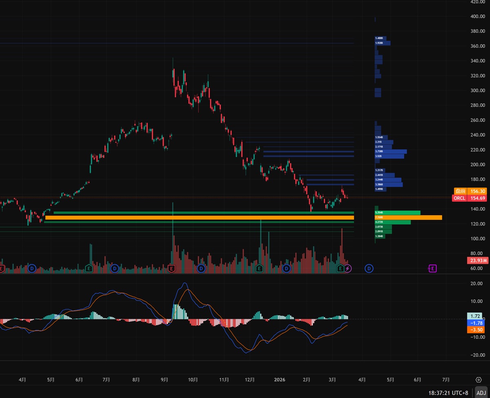Select the orange 7.769B volume profile bar
490x398 pixels.
click(408, 218)
